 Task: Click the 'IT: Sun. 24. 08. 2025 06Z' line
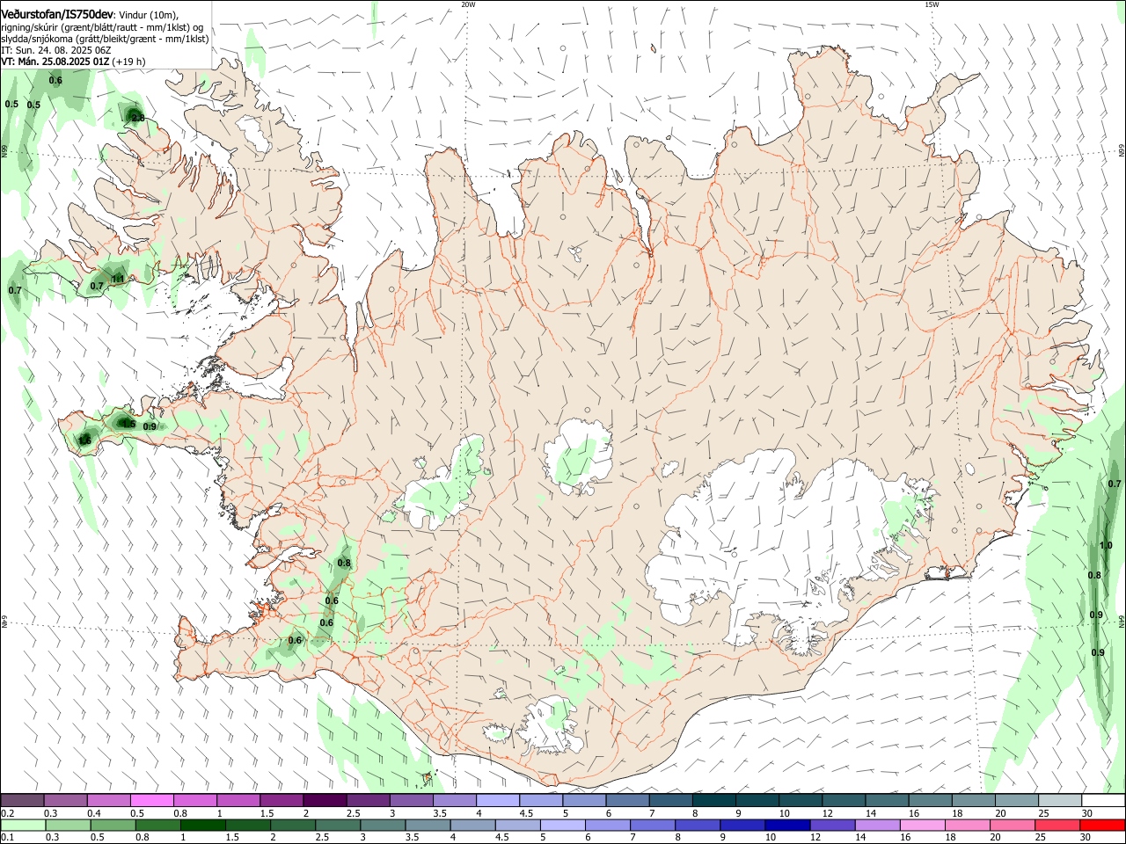55,50
